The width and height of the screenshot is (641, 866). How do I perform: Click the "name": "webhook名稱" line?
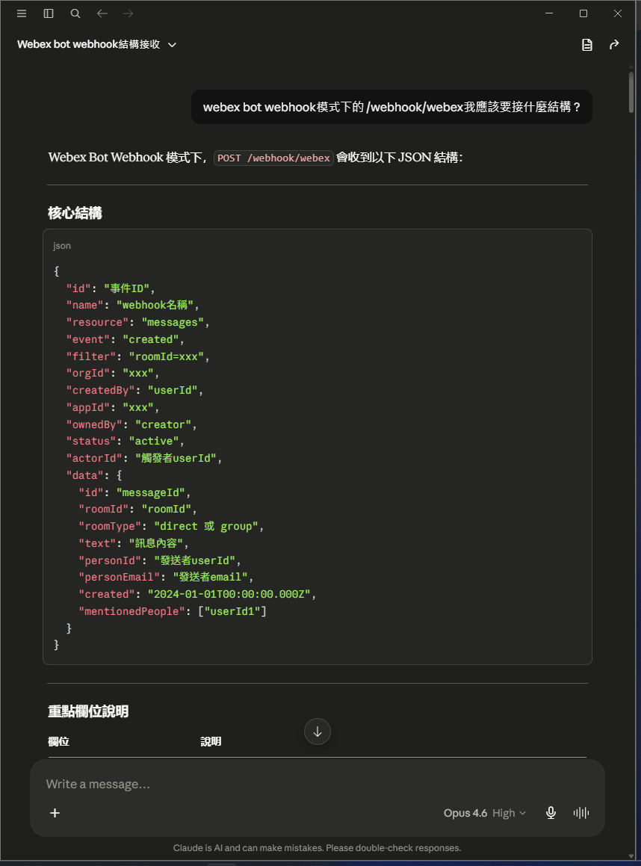pos(132,306)
